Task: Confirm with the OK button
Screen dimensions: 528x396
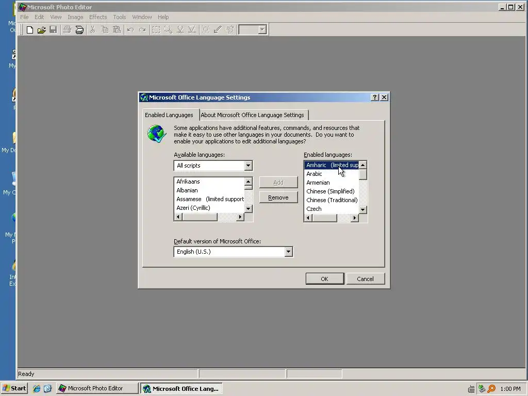Action: [325, 279]
